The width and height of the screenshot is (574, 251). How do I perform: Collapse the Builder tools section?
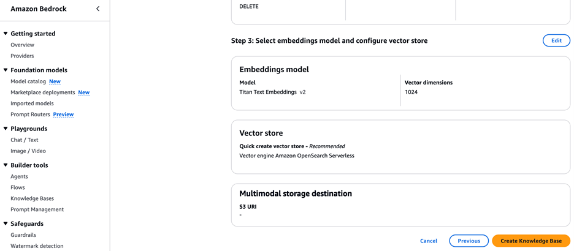(x=6, y=165)
